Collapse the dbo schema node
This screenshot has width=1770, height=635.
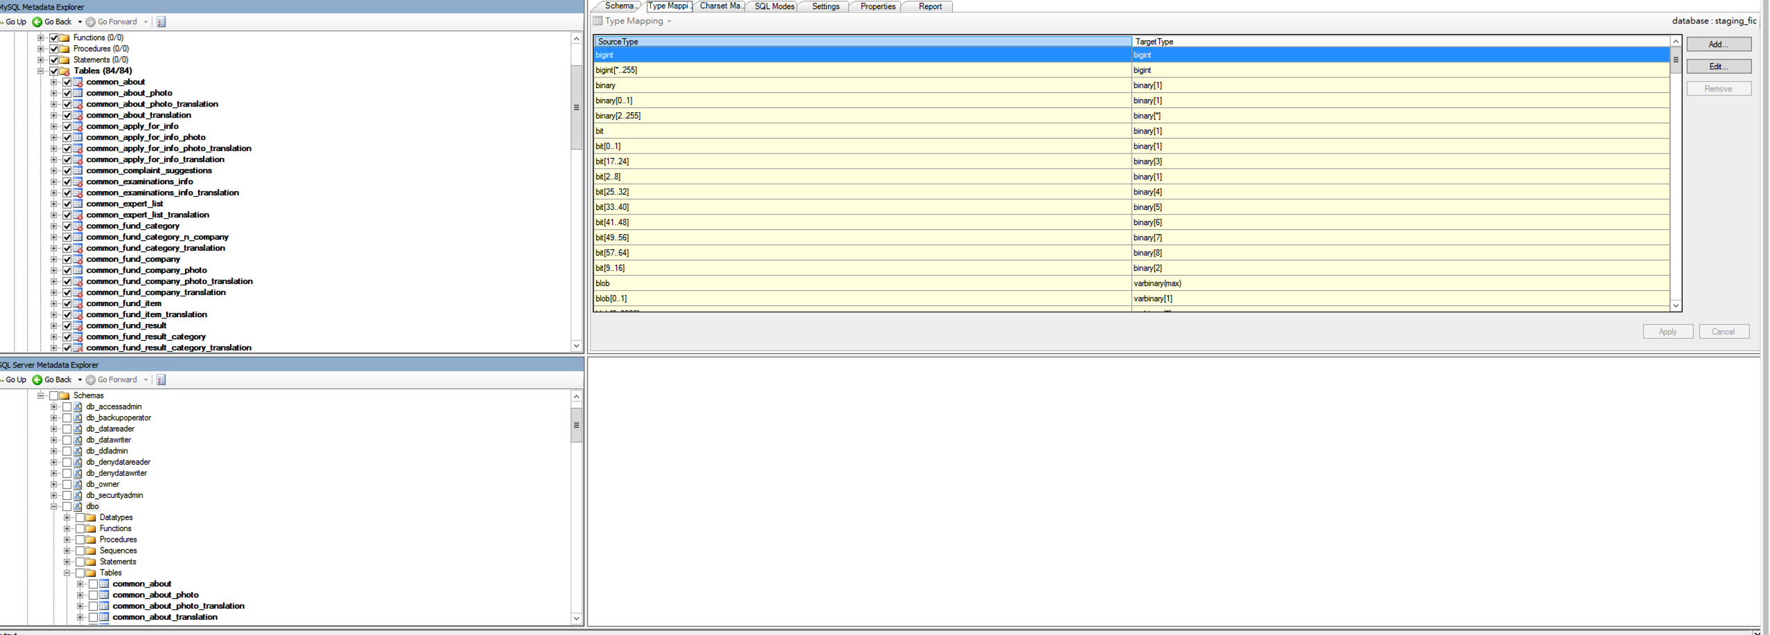click(x=54, y=507)
